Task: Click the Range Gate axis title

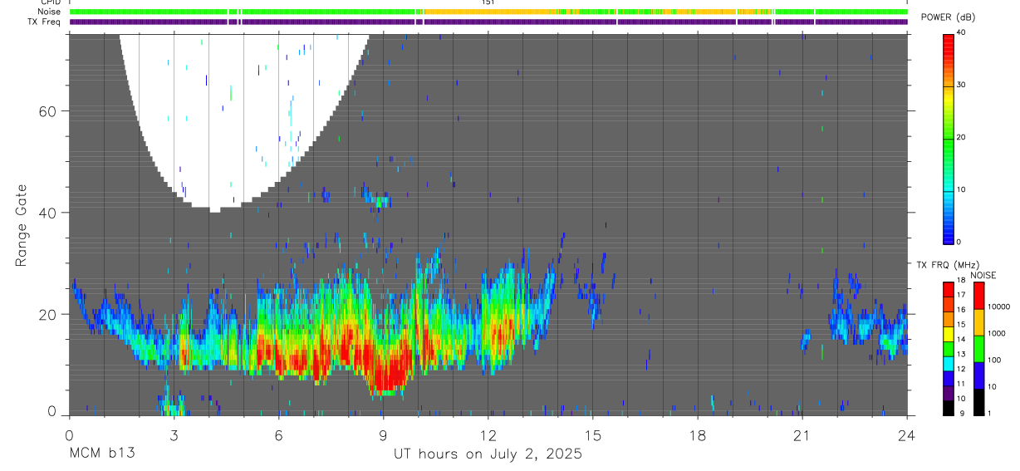Action: [22, 226]
